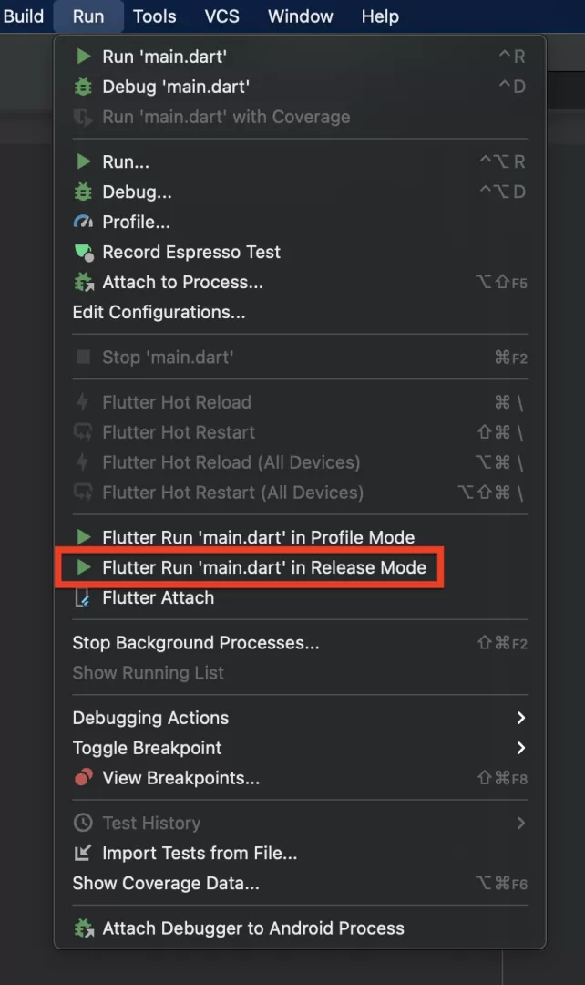The width and height of the screenshot is (585, 985).
Task: Select the Attach to Process icon
Action: tap(83, 282)
